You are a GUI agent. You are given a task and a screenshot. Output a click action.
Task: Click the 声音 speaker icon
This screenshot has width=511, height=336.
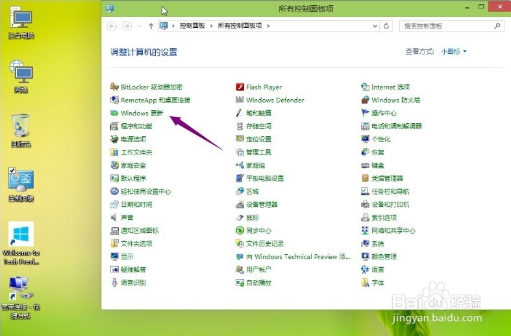114,217
